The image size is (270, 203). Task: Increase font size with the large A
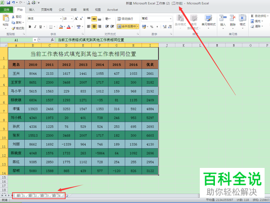click(76, 18)
